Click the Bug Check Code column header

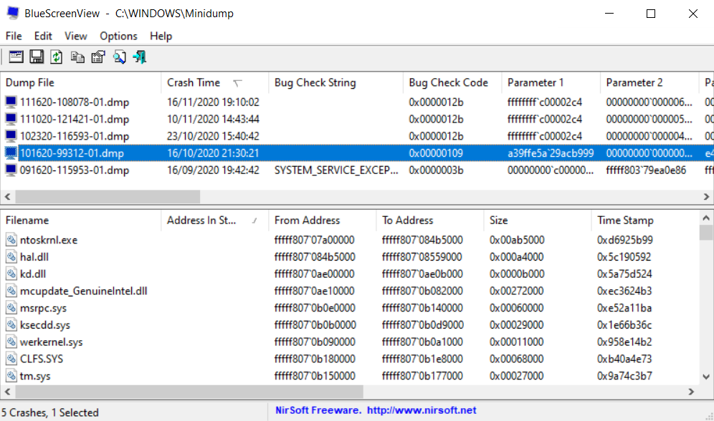click(x=452, y=82)
